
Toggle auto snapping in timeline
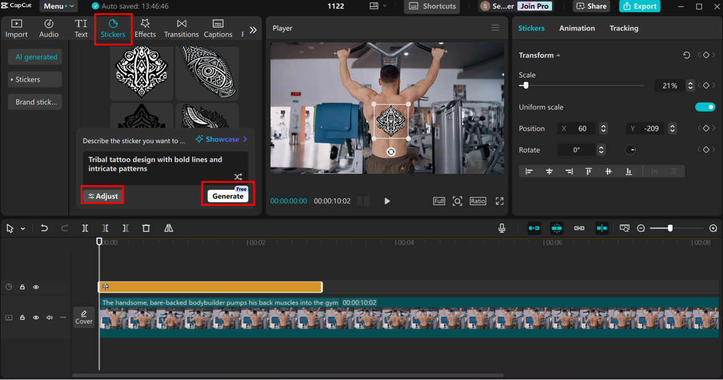556,228
